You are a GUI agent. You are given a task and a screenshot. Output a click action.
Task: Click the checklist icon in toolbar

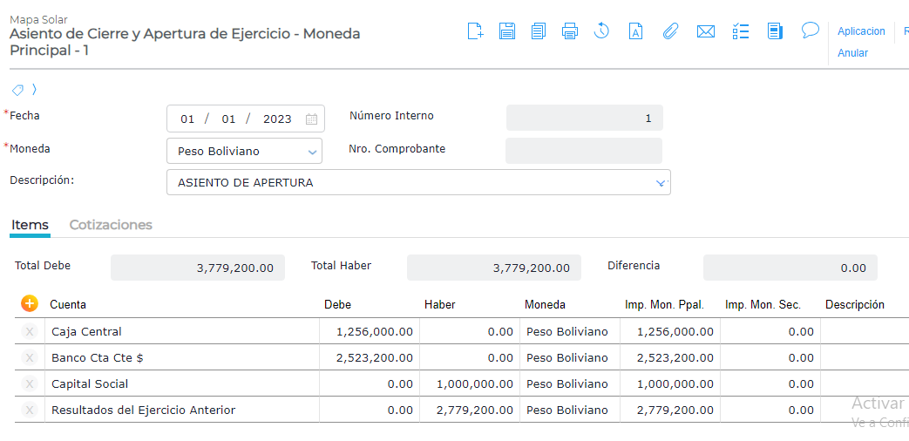coord(741,31)
